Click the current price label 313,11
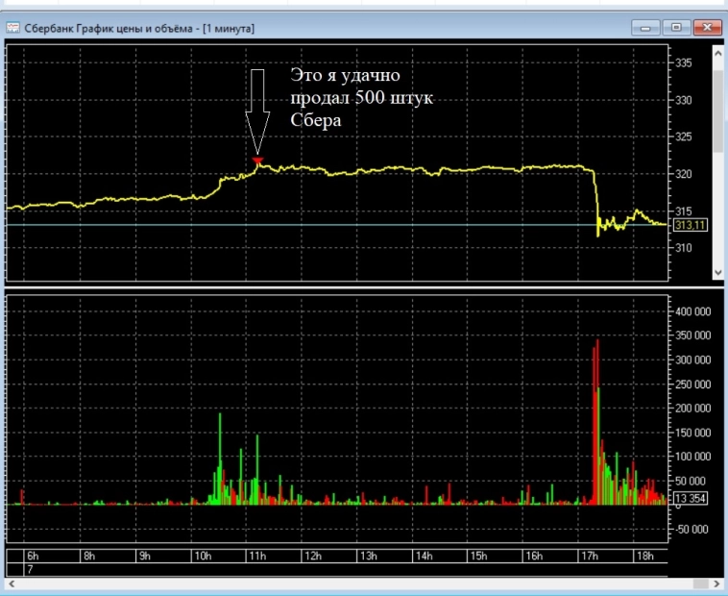The width and height of the screenshot is (728, 596). point(690,225)
